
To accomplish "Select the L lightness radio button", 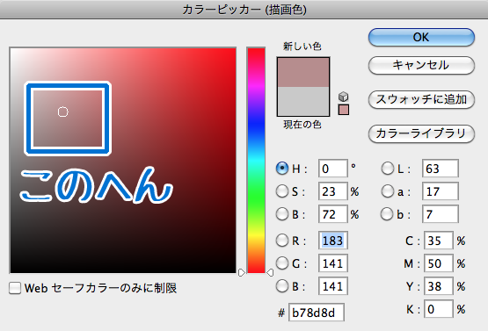I will pyautogui.click(x=388, y=169).
